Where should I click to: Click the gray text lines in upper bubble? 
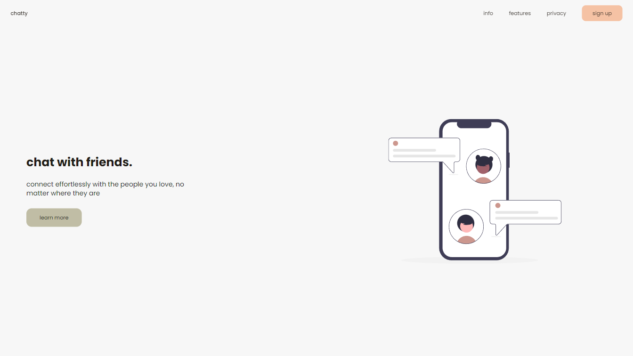tap(424, 153)
